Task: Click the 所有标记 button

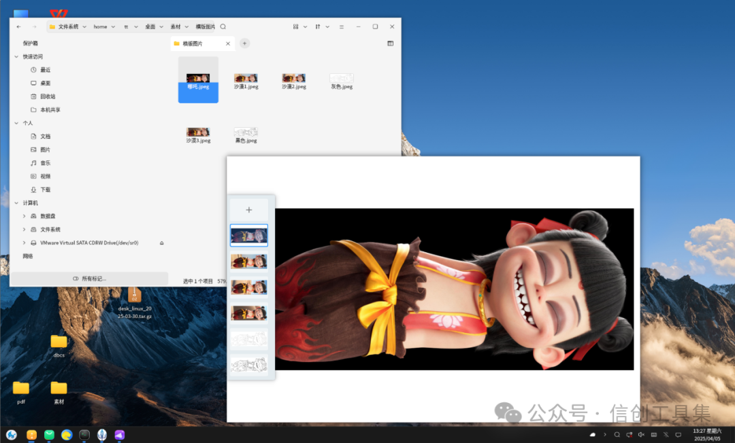Action: [x=89, y=279]
